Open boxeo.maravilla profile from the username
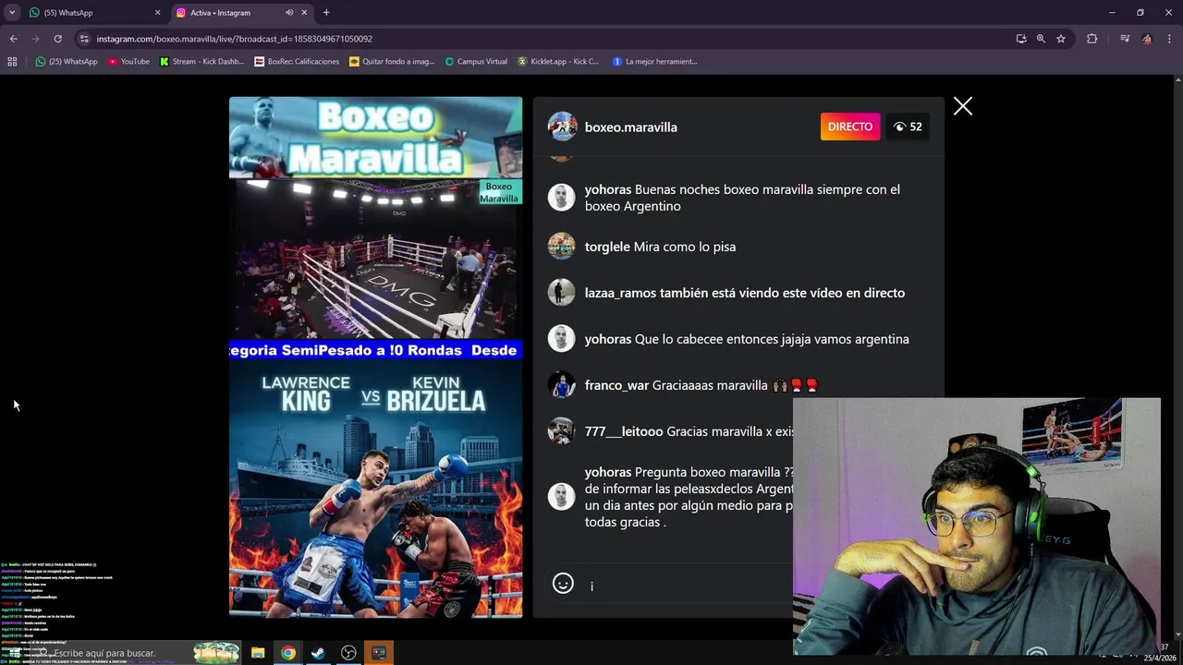 630,127
